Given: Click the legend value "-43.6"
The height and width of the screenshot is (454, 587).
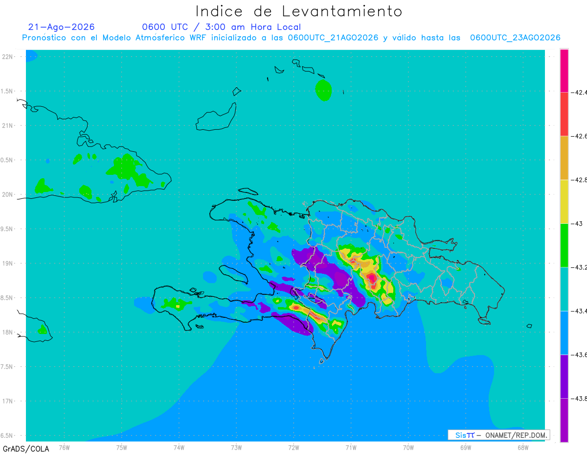Looking at the screenshot, I should (579, 355).
